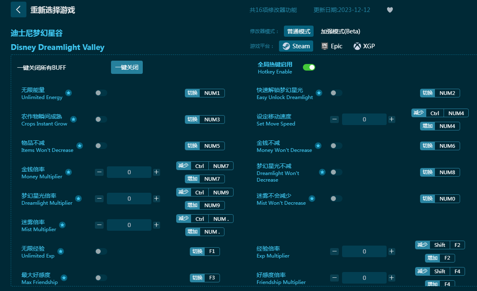
Task: Click the NUM6 hotkey for Money Won't Decrease
Action: pos(440,146)
